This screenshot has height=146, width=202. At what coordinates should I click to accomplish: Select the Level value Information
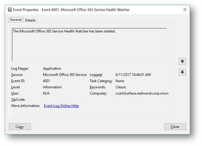[x=52, y=87]
